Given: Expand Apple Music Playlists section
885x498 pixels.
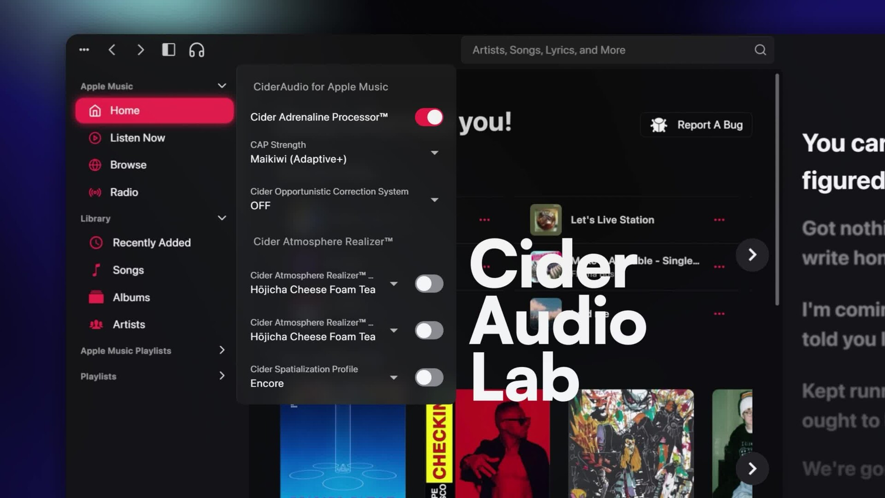Looking at the screenshot, I should point(222,350).
